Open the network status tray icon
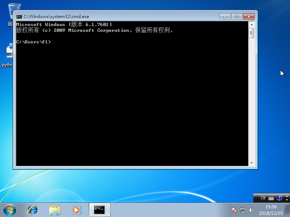The width and height of the screenshot is (290, 217). coord(242,210)
